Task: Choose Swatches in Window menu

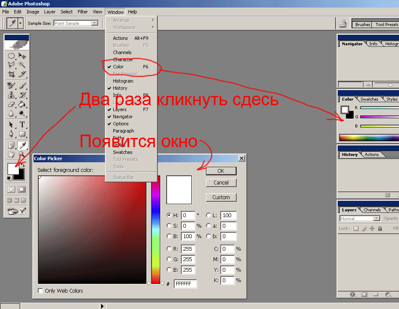Action: (131, 152)
